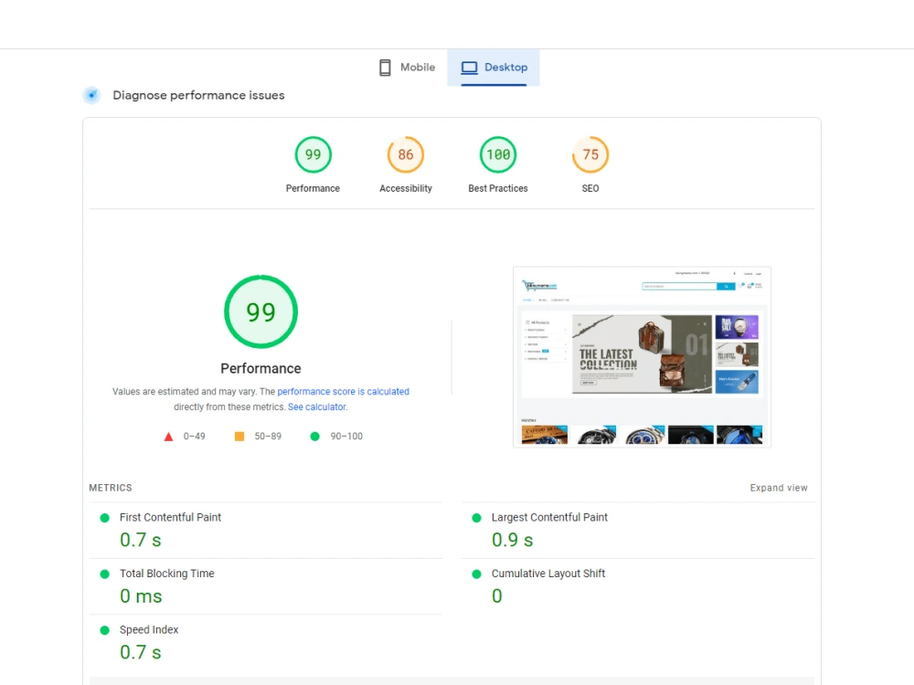Click the red triangle 0–49 legend icon
914x685 pixels.
point(168,437)
